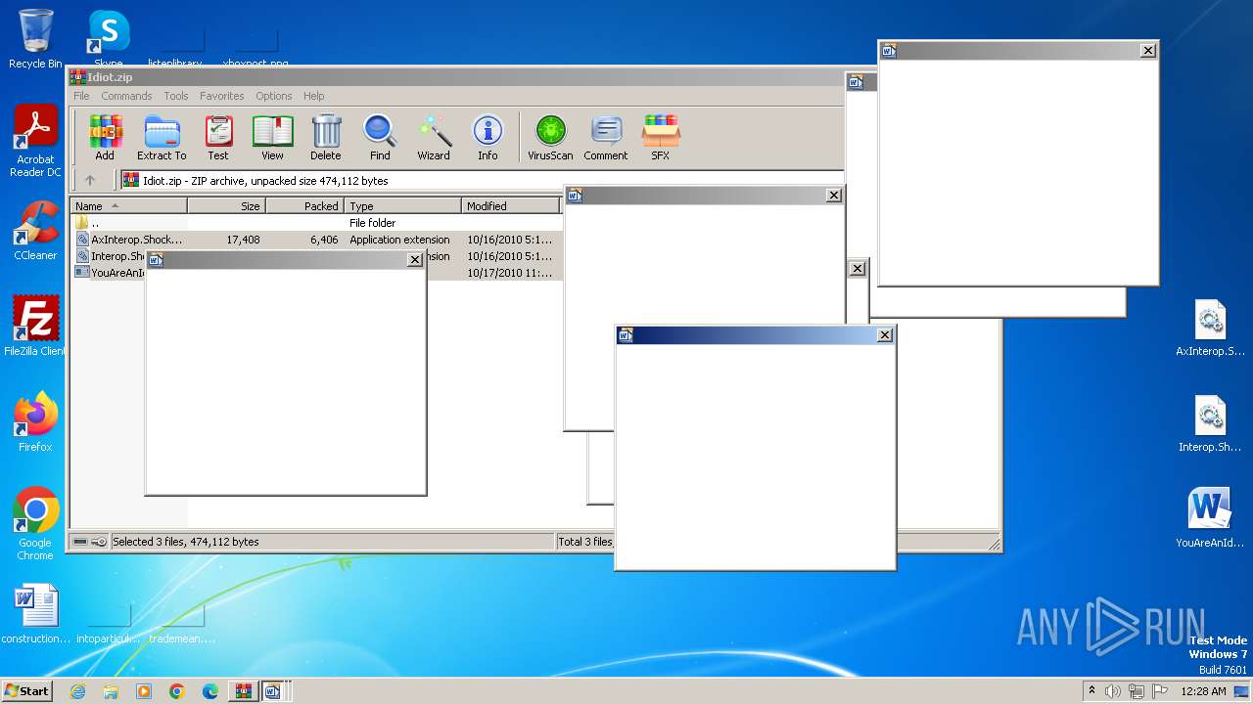Click the volume speaker tray icon
Screen dimensions: 1253x704
click(1113, 691)
